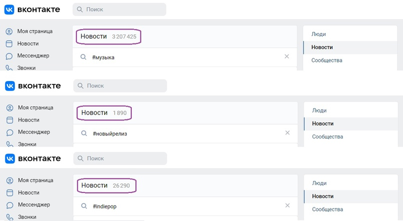Clear the #indiepop search with the X icon

coord(288,205)
